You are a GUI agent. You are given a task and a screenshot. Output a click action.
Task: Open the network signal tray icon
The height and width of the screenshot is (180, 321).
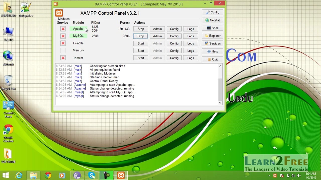(293, 176)
